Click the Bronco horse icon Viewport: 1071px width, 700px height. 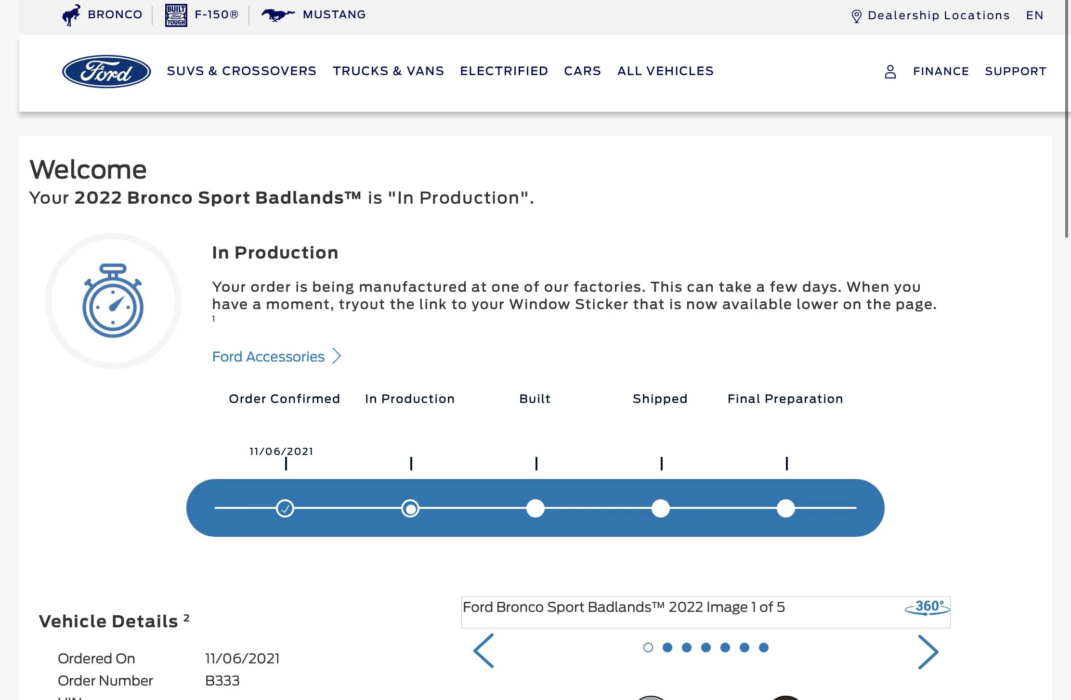tap(71, 15)
